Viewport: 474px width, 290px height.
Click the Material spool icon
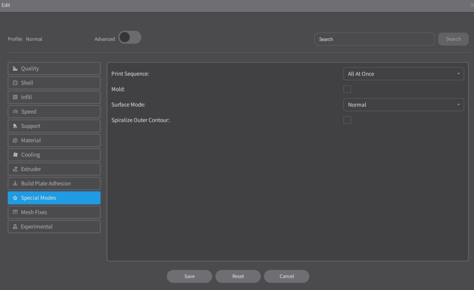click(x=15, y=141)
